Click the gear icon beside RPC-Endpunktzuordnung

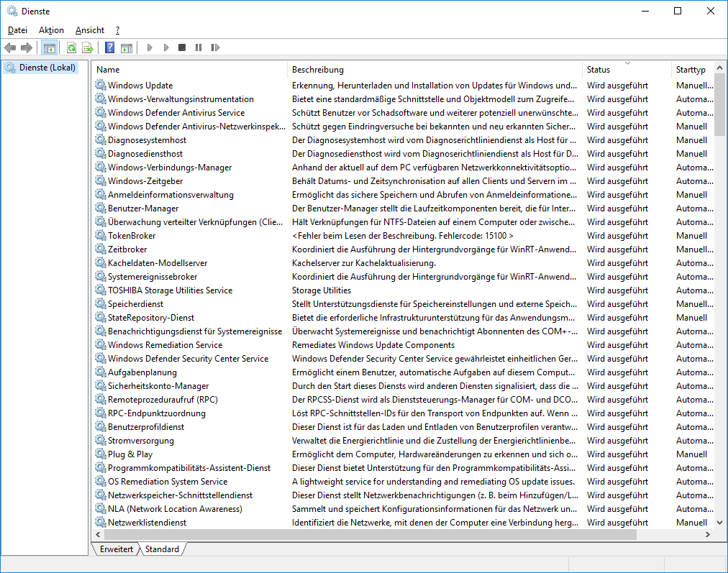click(x=100, y=413)
